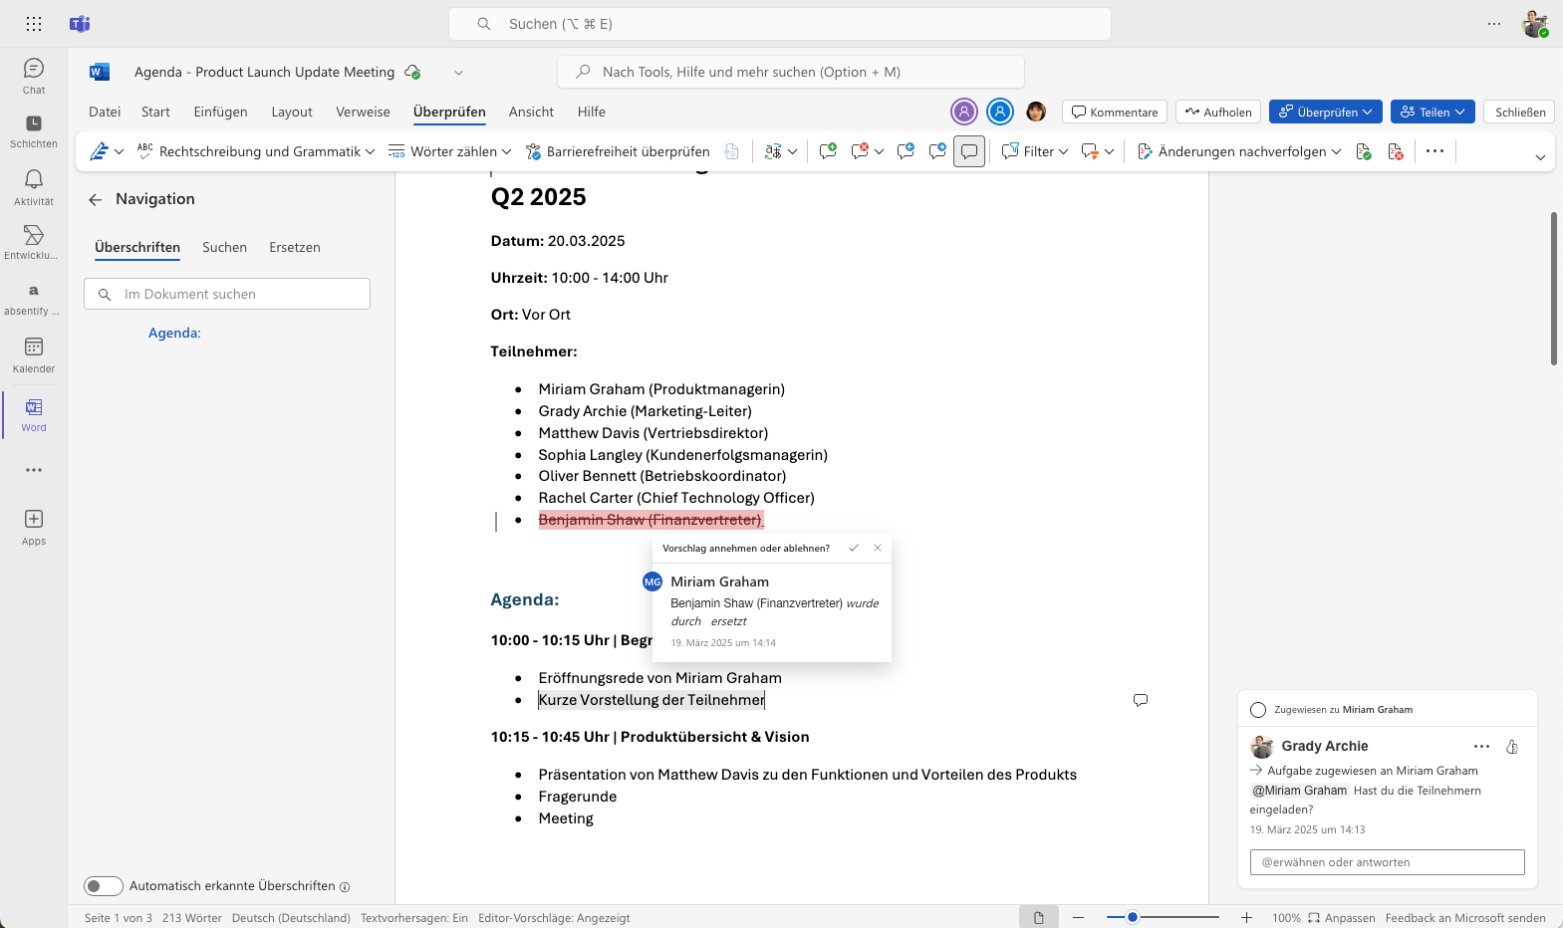1563x928 pixels.
Task: Open more ribbon options ellipsis
Action: point(1434,151)
